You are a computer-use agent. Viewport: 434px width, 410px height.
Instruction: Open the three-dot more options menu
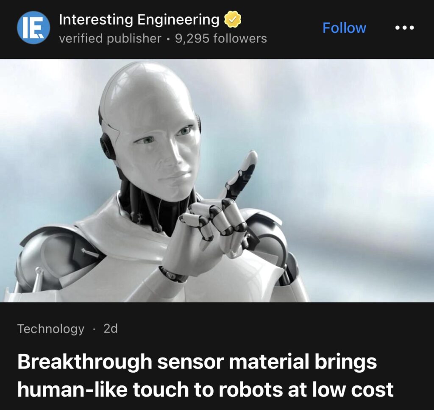[404, 28]
